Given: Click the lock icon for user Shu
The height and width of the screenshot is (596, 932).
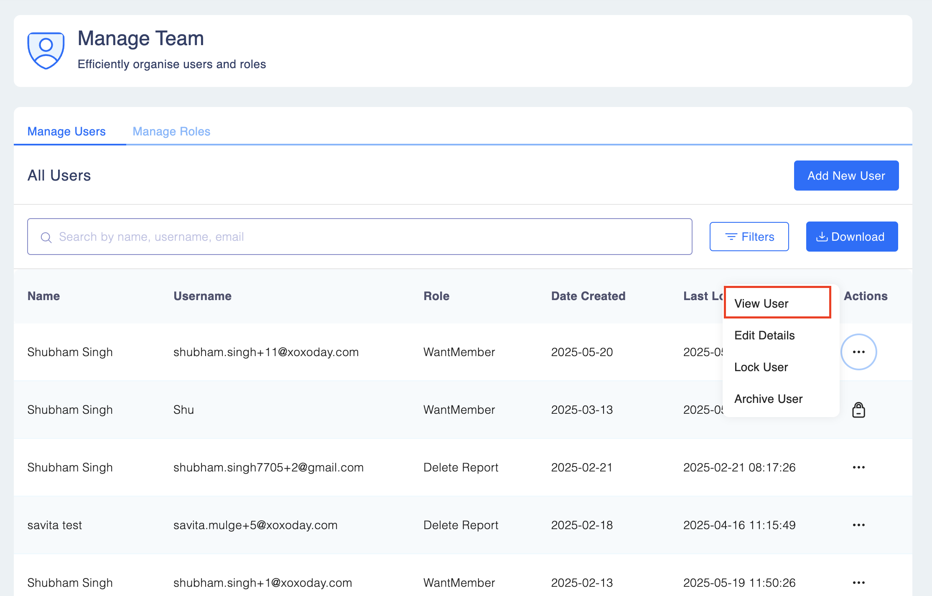Looking at the screenshot, I should click(x=858, y=410).
